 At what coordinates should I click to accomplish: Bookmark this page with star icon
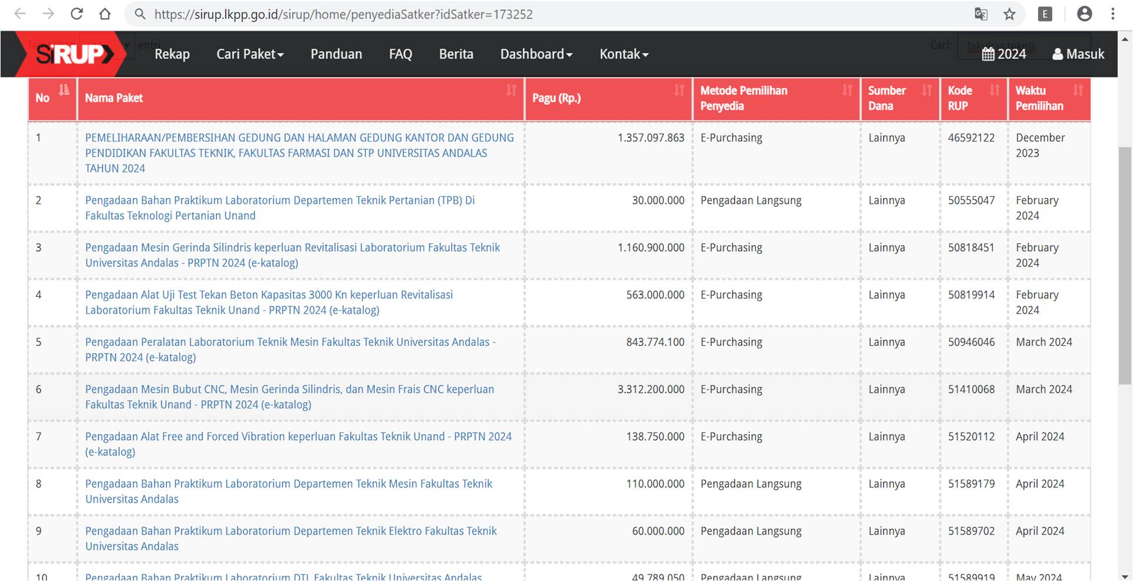(x=1009, y=14)
